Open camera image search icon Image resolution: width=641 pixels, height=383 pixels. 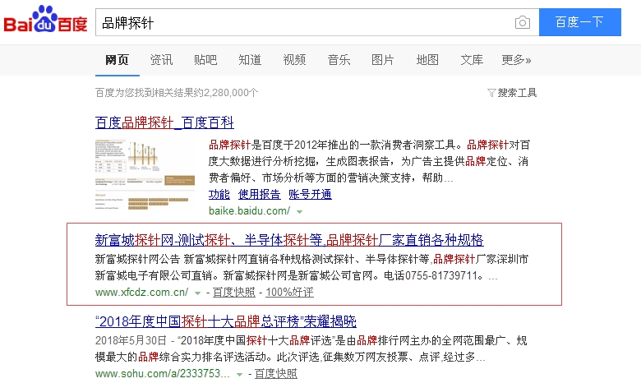point(523,22)
